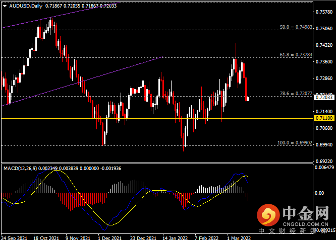Viewport: 336px width, 240px height.
Task: Click the AUDUSD chart dropdown triangle
Action: coord(5,6)
